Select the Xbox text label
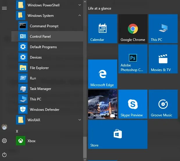Viewport: 180px width, 161px height. [x=31, y=141]
